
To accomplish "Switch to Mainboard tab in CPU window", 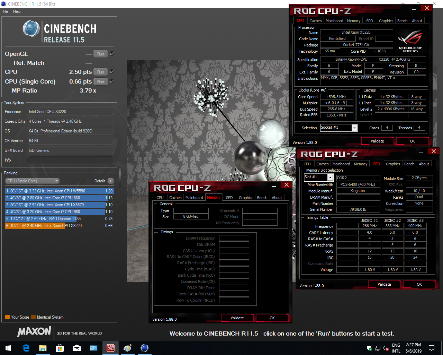I will coord(334,21).
